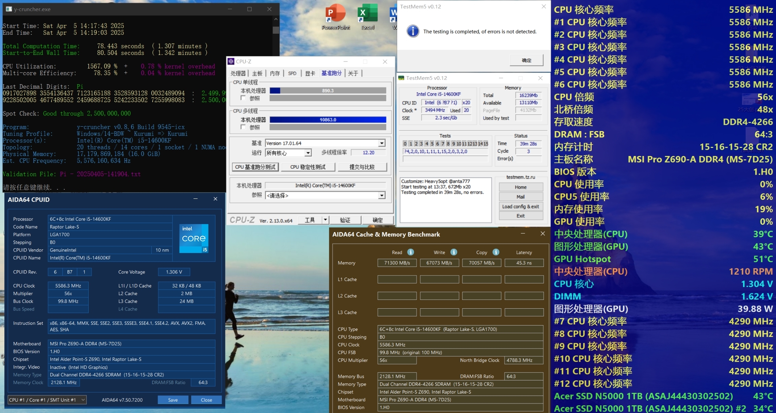Click TestMem5 Time 39m 28s status value
This screenshot has height=413, width=776.
tap(528, 144)
